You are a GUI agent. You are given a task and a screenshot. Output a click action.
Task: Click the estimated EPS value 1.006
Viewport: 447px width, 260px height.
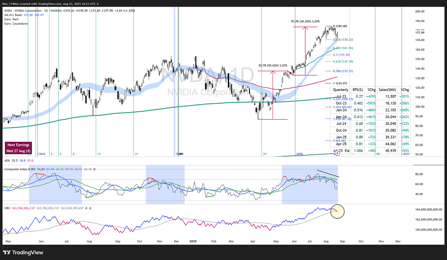(358, 151)
